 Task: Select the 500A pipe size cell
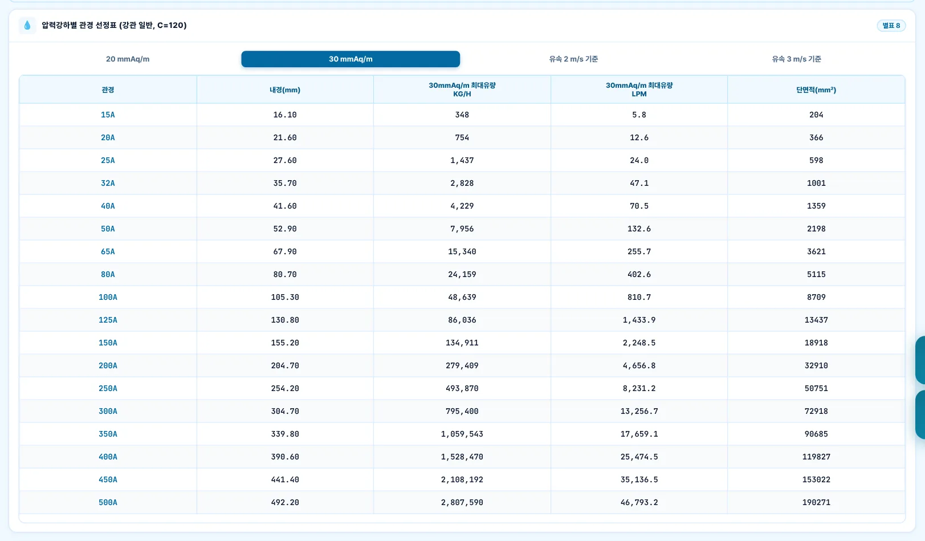(108, 502)
